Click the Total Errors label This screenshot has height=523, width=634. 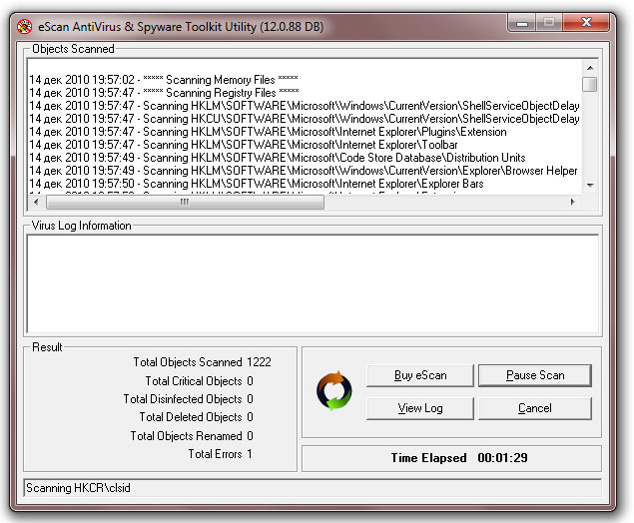(x=215, y=453)
